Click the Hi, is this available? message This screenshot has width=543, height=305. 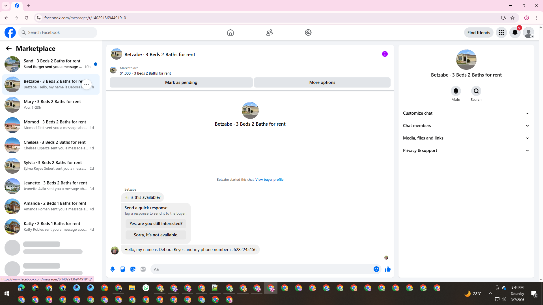[143, 197]
